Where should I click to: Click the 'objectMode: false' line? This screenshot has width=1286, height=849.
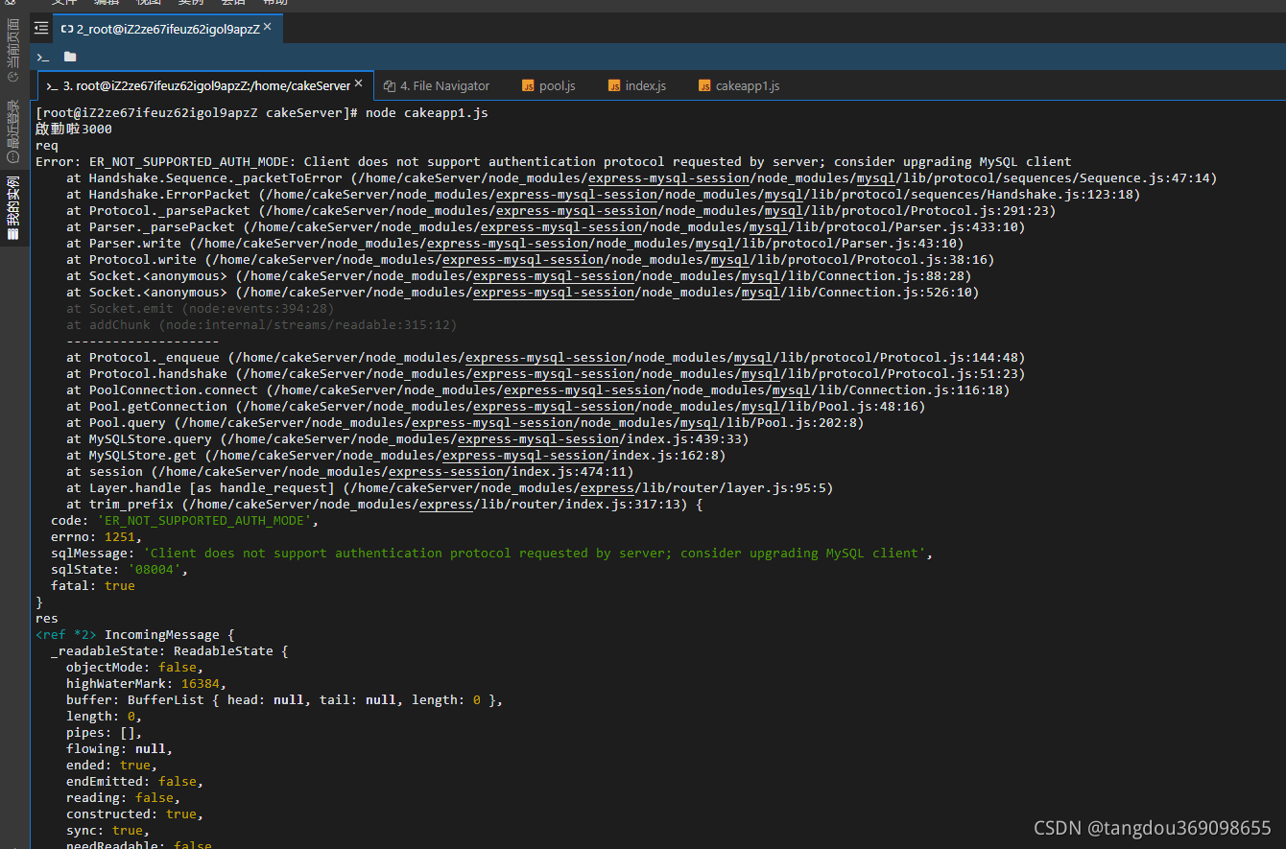[x=135, y=668]
